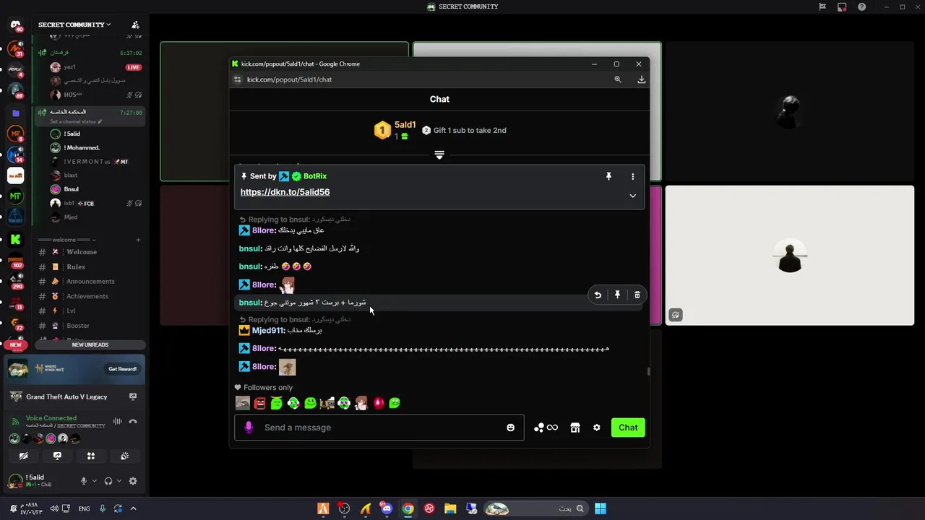Open the channel points infinity icon

coord(546,428)
